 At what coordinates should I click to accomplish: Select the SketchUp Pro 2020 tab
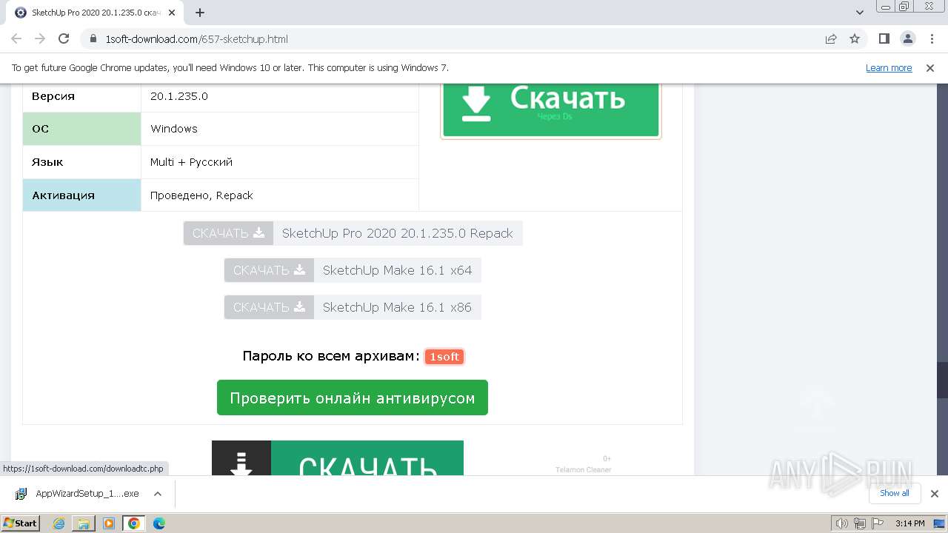coord(96,13)
